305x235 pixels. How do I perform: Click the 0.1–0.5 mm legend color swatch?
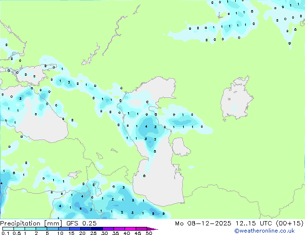click(x=8, y=229)
